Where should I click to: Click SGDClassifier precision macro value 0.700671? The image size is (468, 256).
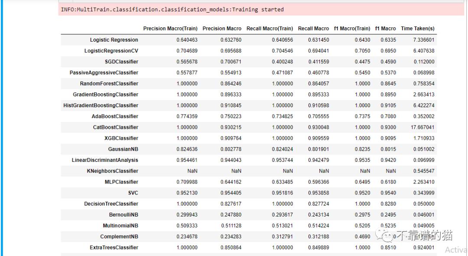[231, 62]
